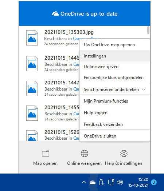Click the image file icon for 20211015_1455
The image size is (164, 191).
[x=32, y=113]
